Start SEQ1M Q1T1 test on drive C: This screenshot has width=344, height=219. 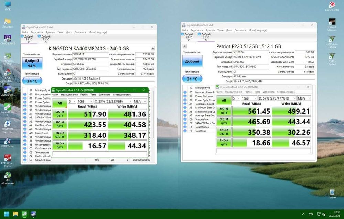[x=60, y=124]
